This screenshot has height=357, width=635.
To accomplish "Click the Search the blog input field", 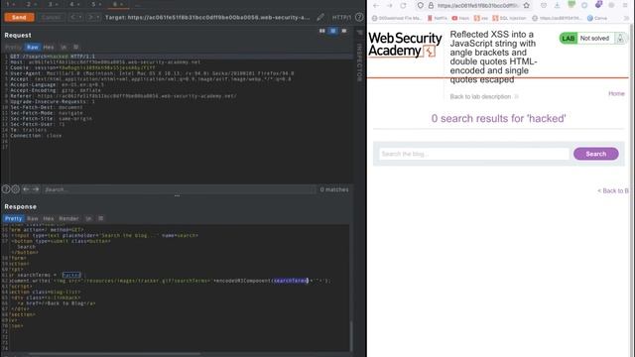I will tap(474, 154).
